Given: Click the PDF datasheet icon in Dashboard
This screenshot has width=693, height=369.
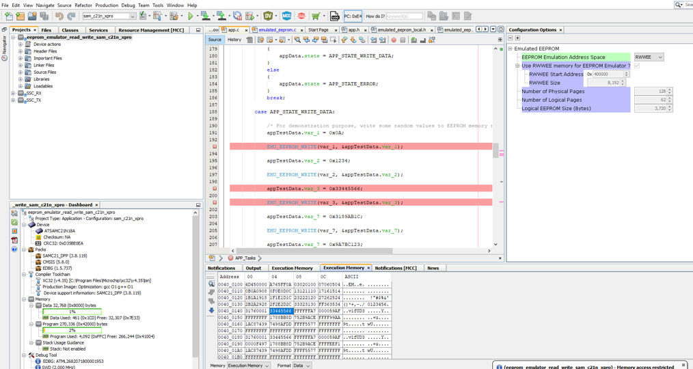Looking at the screenshot, I should 14,240.
